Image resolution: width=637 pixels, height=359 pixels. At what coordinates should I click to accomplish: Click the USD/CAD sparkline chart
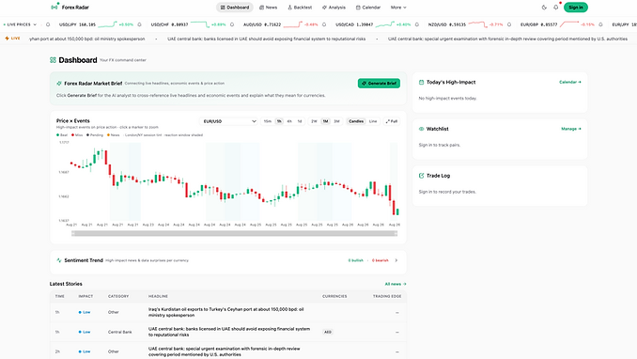[384, 24]
